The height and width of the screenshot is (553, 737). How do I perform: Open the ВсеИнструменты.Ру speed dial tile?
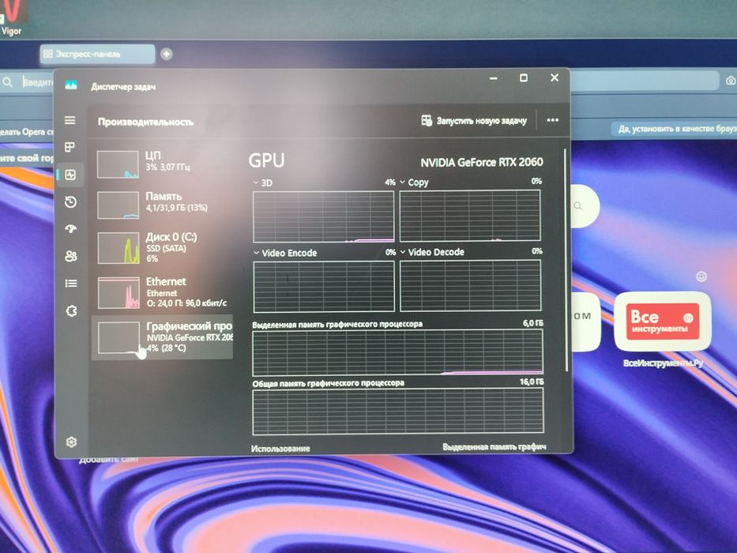point(663,322)
